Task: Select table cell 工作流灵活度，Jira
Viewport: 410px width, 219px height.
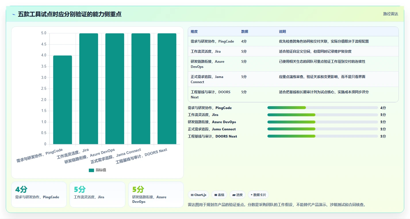Action: pyautogui.click(x=206, y=52)
